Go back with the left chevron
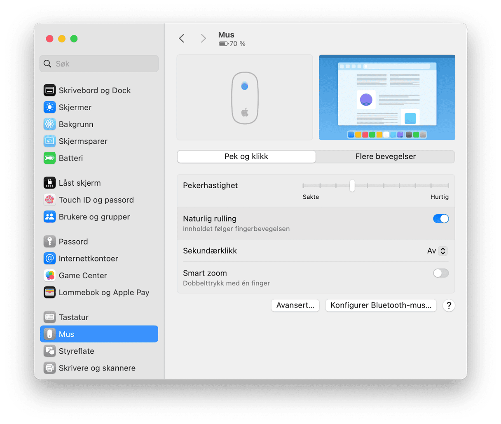 click(x=182, y=39)
